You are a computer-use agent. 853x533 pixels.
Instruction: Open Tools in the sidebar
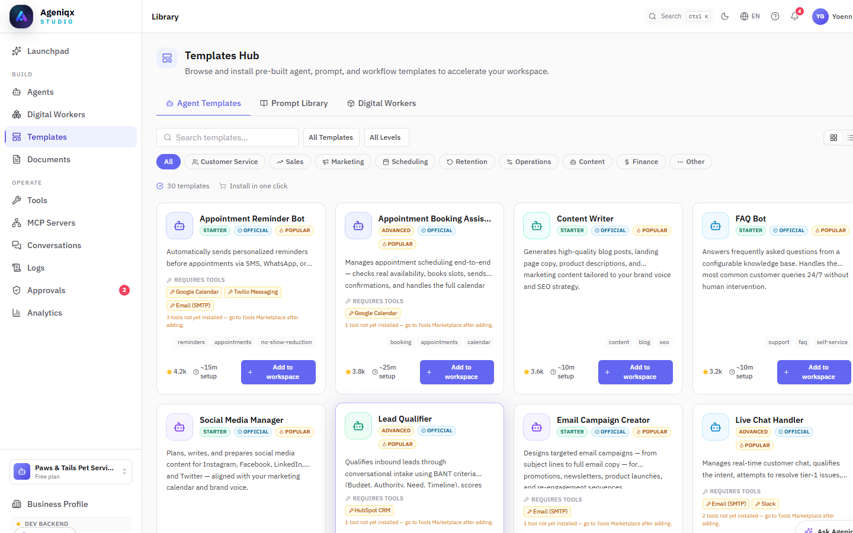(x=71, y=200)
